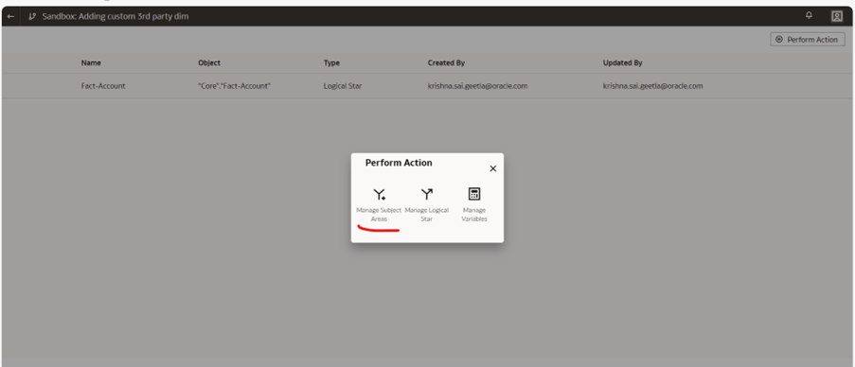Open Manage Logical Star action

click(426, 204)
